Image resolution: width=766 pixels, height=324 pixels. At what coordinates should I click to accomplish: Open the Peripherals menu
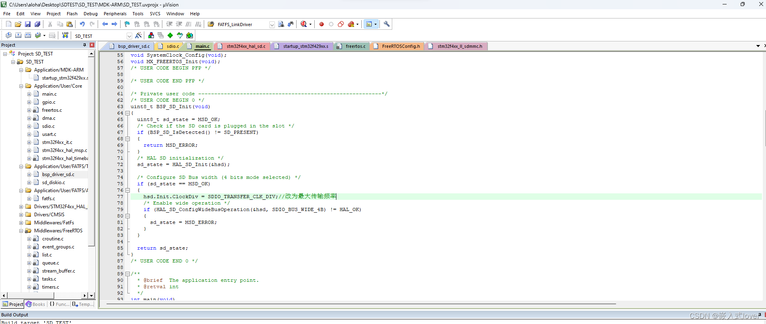115,14
